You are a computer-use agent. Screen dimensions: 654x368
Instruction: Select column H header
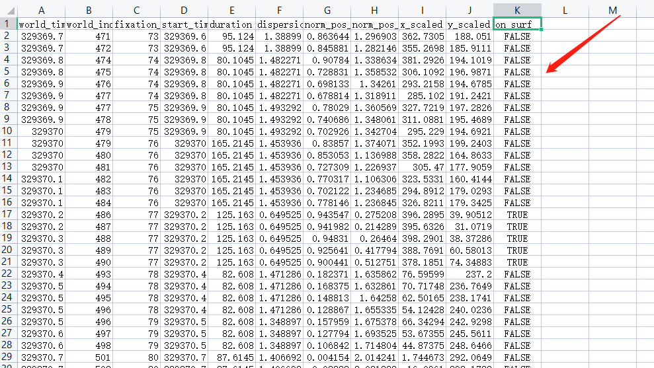tap(374, 10)
